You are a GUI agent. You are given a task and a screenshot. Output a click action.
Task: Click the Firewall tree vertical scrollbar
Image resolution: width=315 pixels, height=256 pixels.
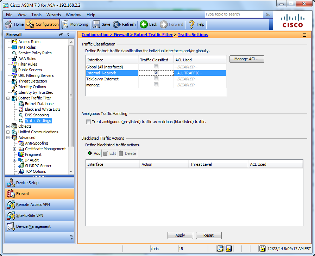[x=71, y=96]
